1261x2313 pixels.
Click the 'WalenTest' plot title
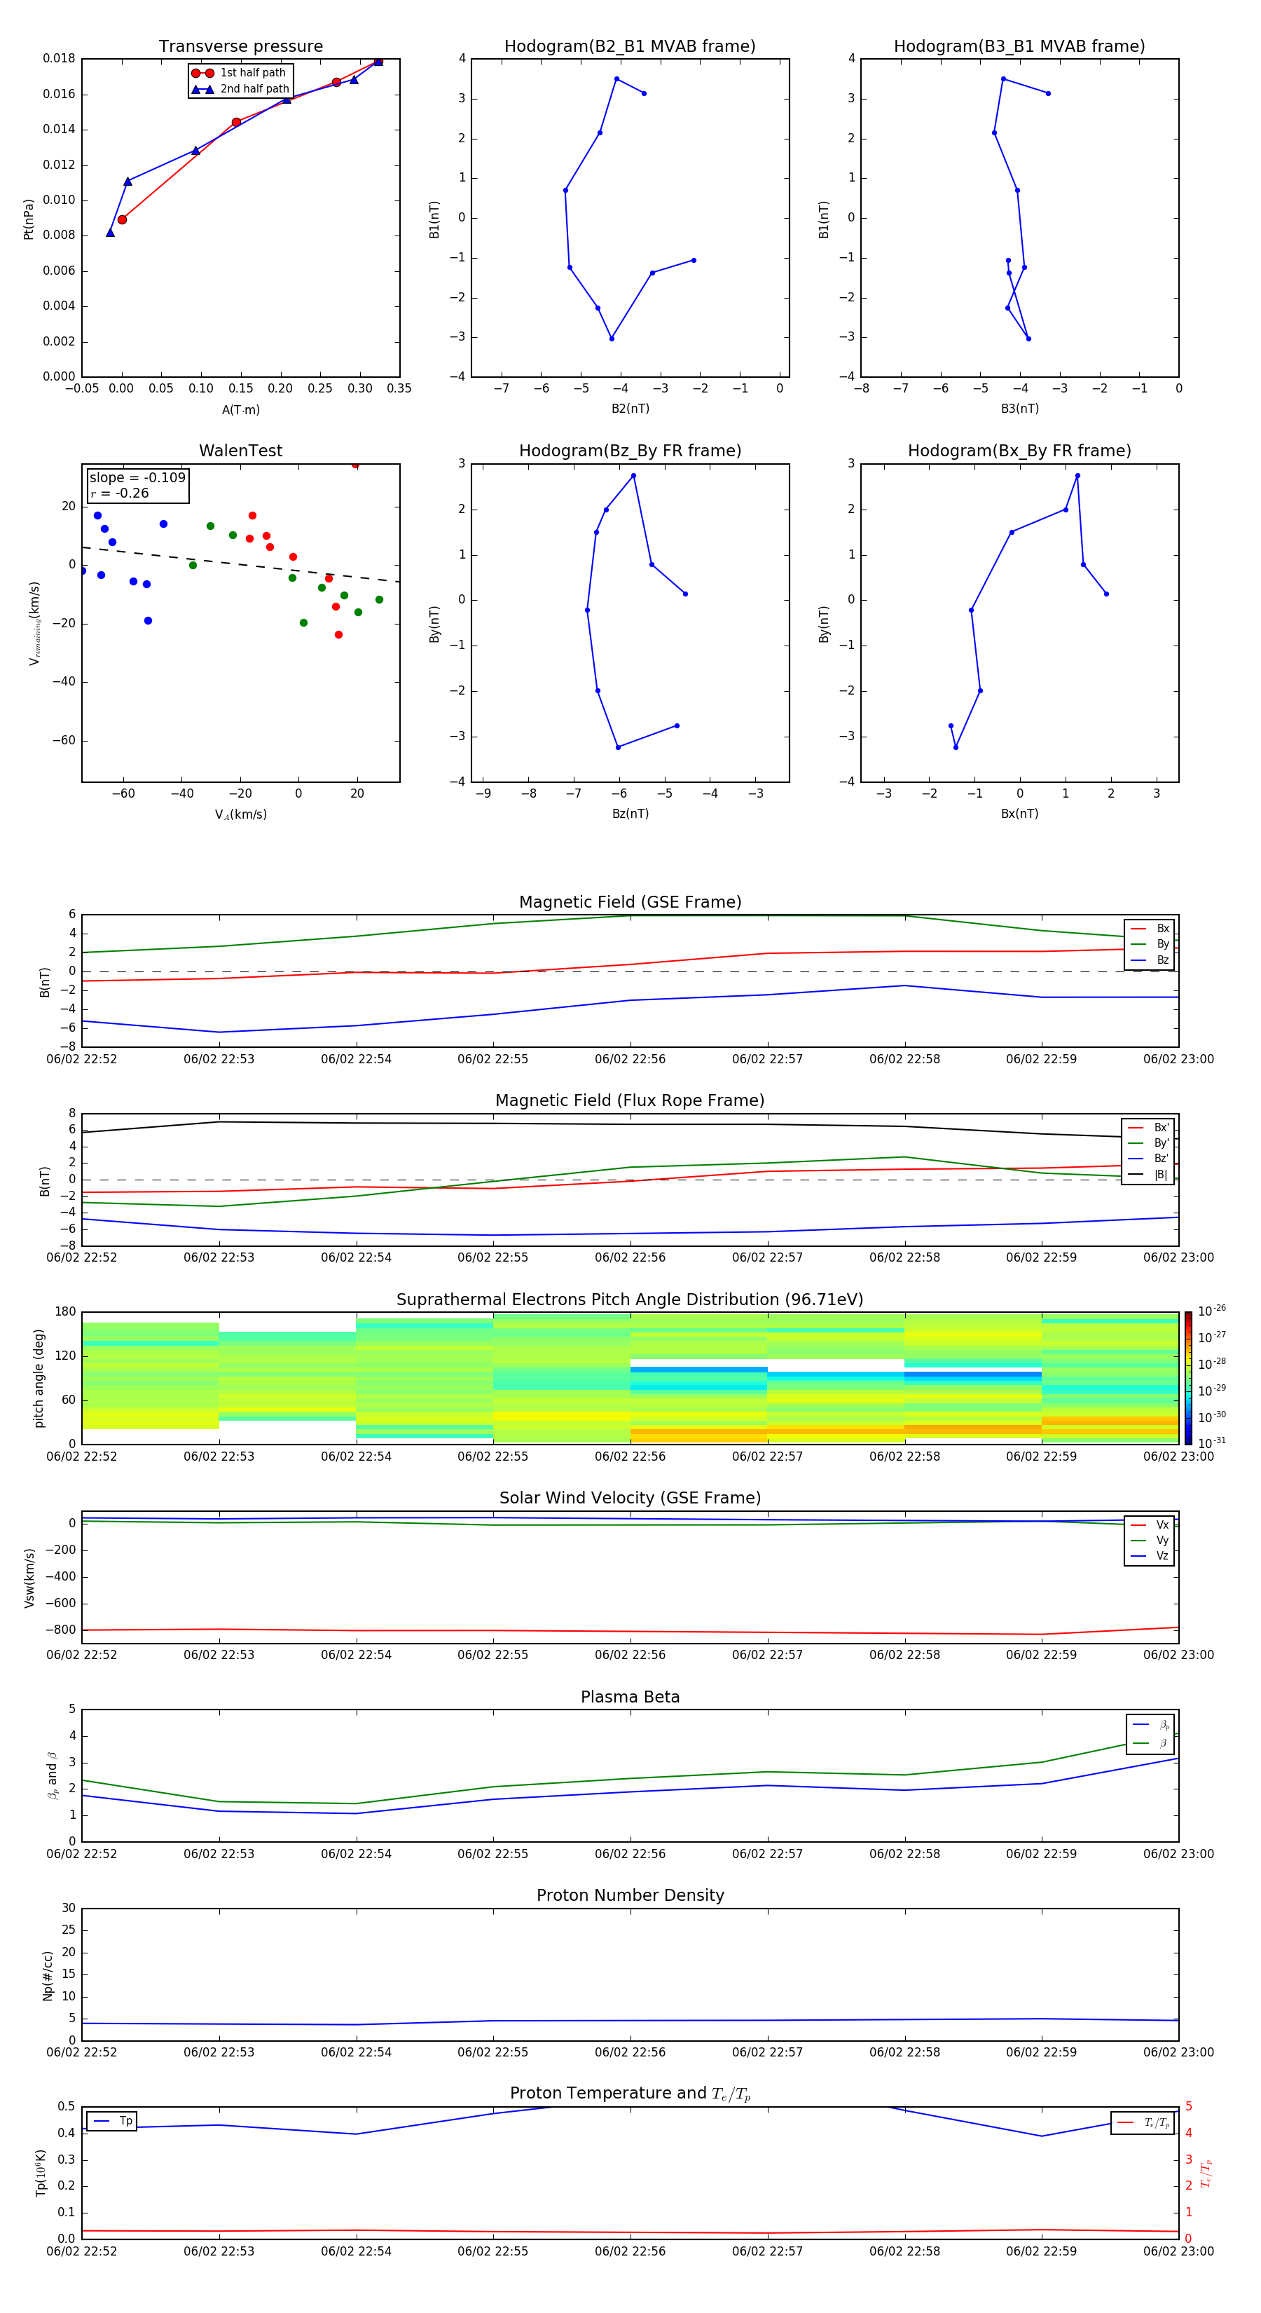click(240, 451)
